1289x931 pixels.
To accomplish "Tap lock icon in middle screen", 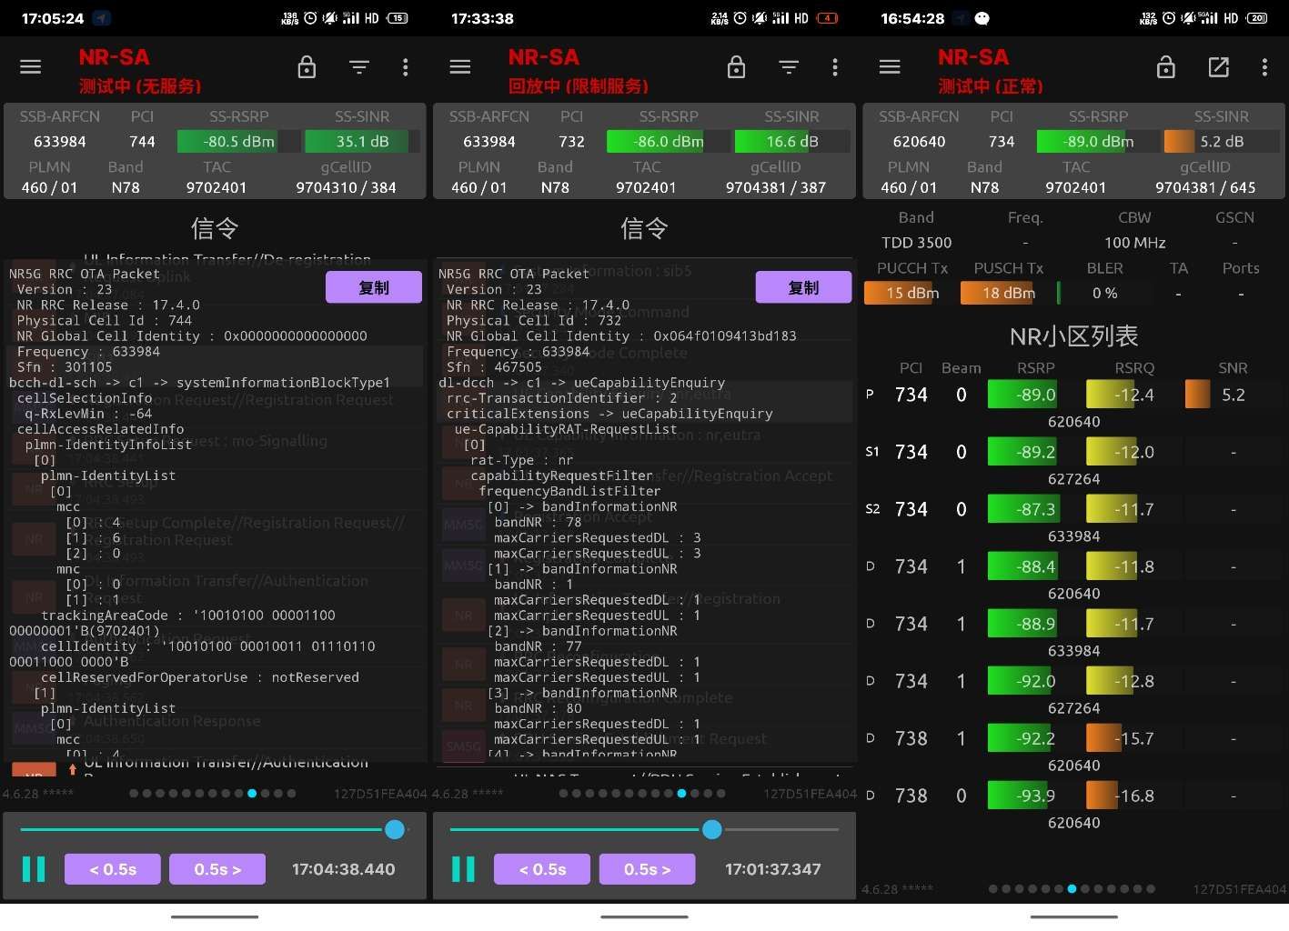I will coord(737,67).
